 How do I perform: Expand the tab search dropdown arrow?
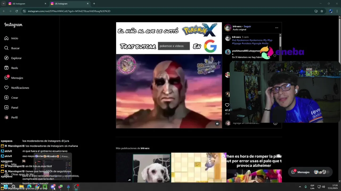(x=3, y=4)
